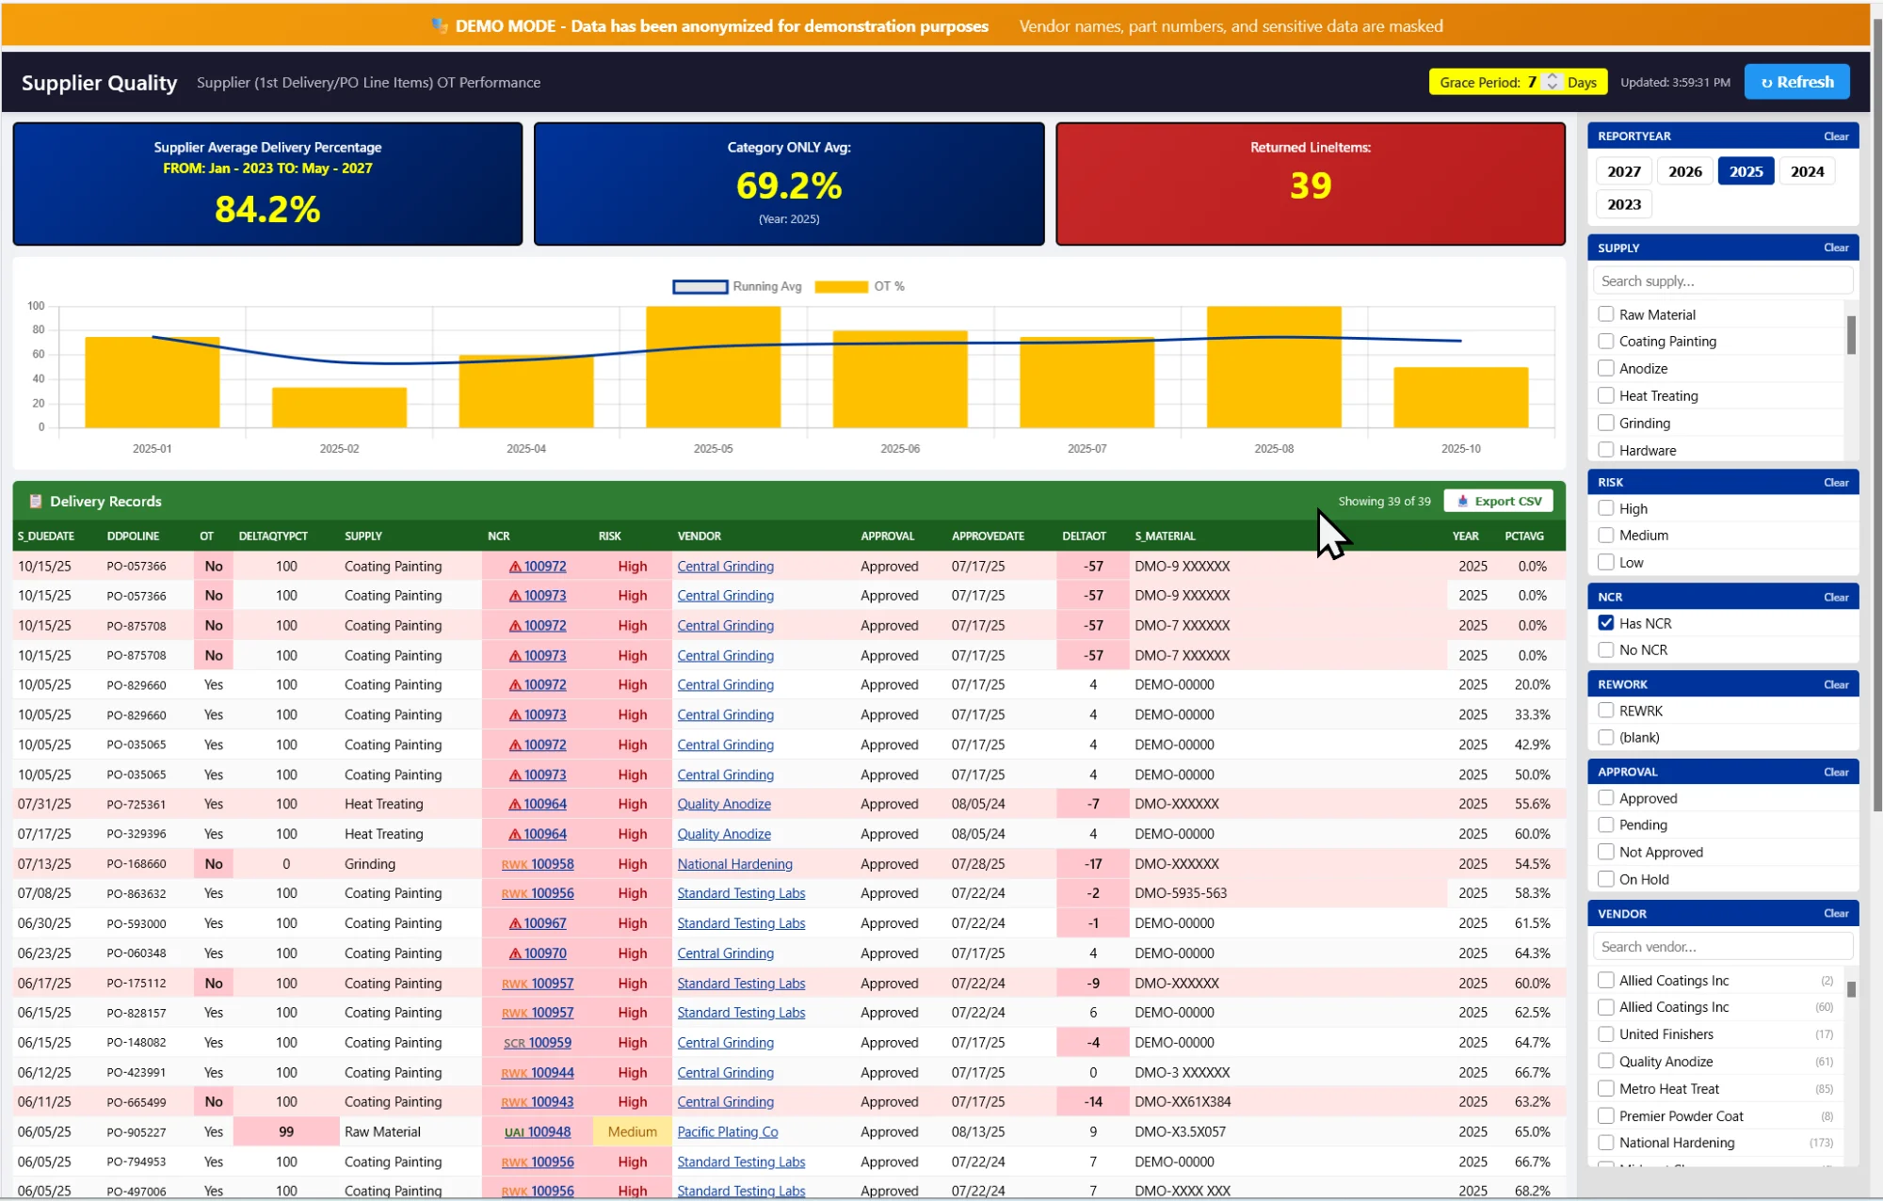Enable the Medium risk filter checkbox
1883x1201 pixels.
1606,536
